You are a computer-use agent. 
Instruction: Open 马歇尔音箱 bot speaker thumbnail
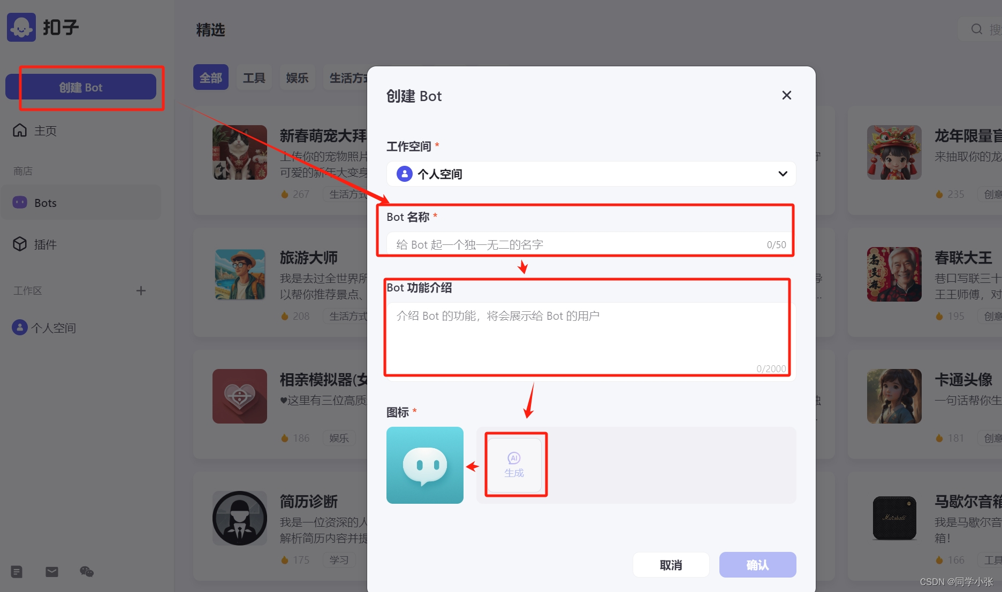(894, 518)
